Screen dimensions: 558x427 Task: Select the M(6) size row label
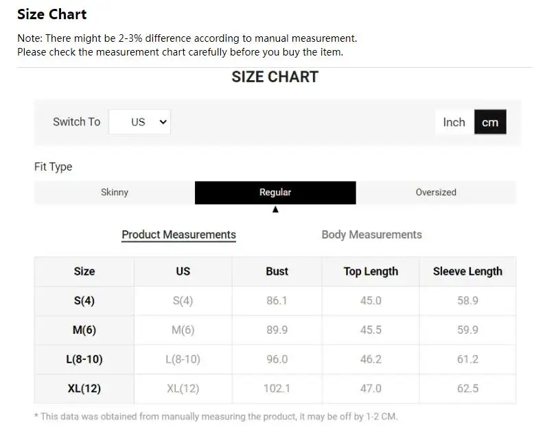pyautogui.click(x=84, y=330)
